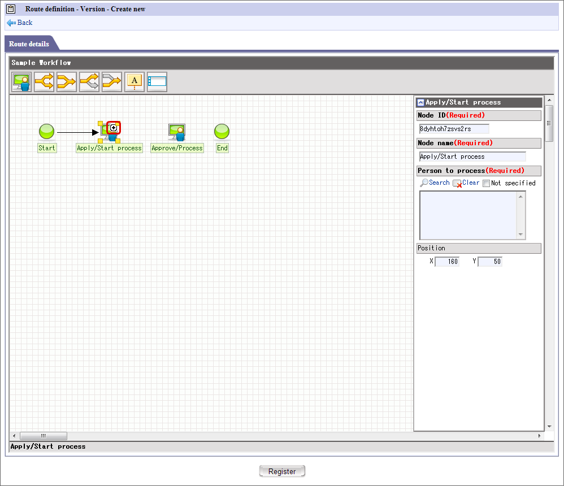Image resolution: width=564 pixels, height=486 pixels.
Task: Tick the Not specified checkbox
Action: (487, 184)
